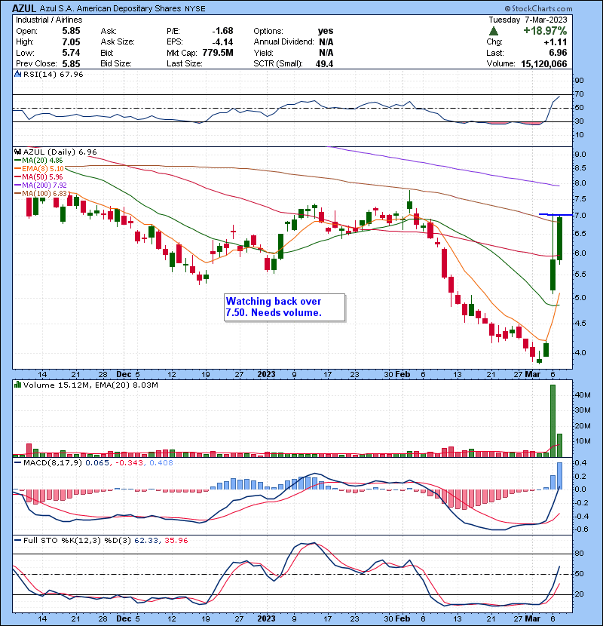Click the Feb label on price chart date axis
The width and height of the screenshot is (603, 626).
[x=403, y=374]
